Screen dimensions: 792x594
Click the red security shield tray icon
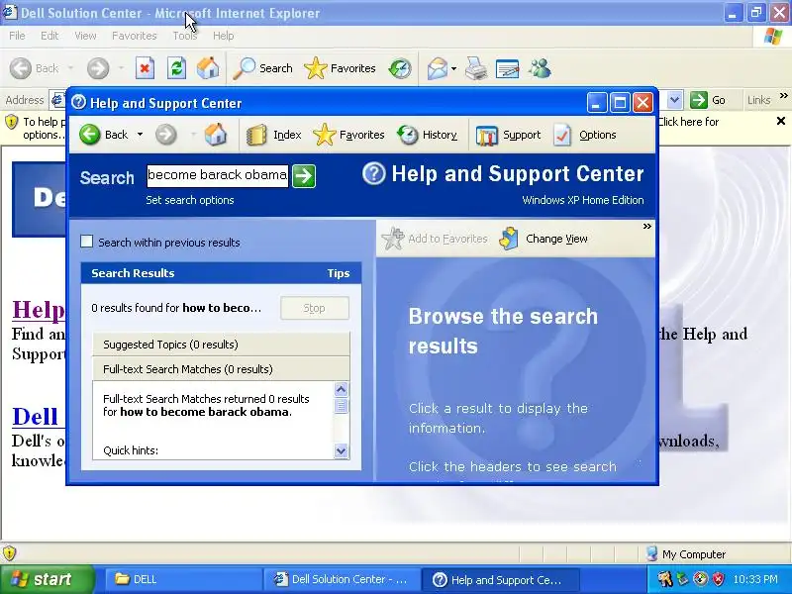pyautogui.click(x=718, y=579)
